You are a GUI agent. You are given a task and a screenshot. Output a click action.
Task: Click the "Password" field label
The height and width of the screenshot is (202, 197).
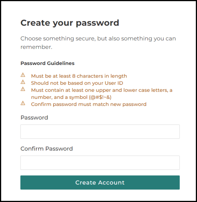coord(34,118)
